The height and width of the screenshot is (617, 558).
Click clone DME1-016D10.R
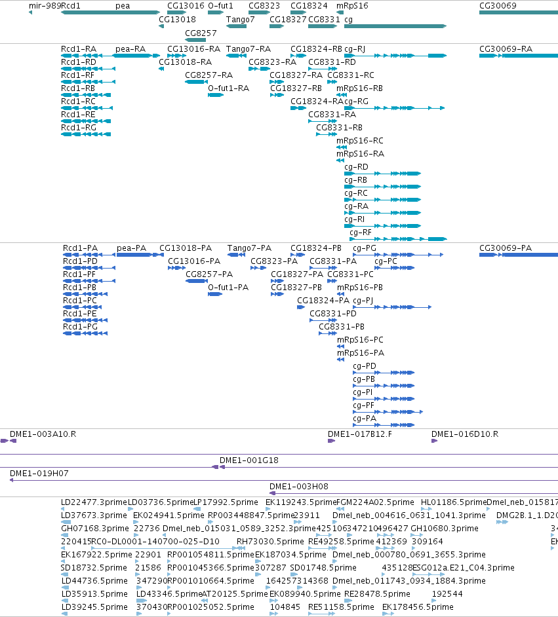(465, 434)
